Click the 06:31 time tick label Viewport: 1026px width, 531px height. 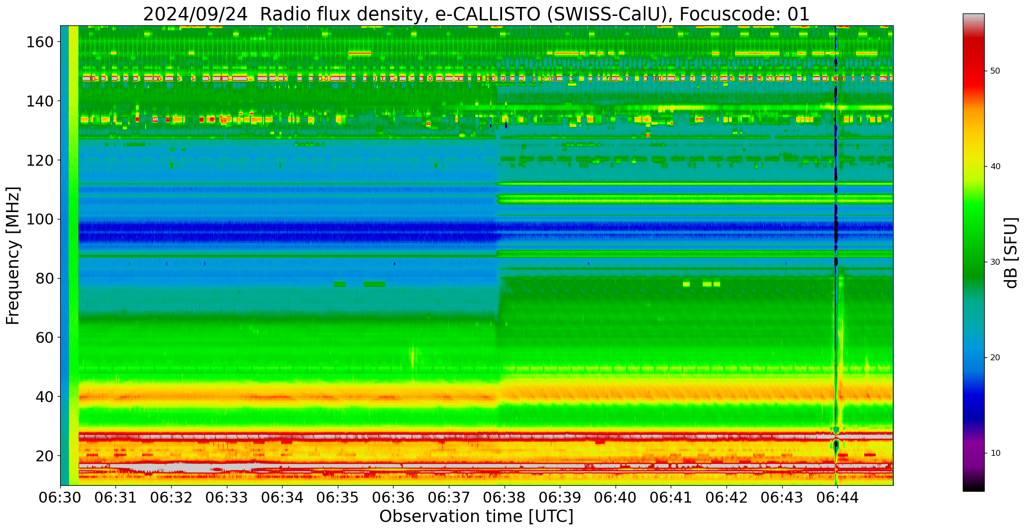pyautogui.click(x=116, y=497)
